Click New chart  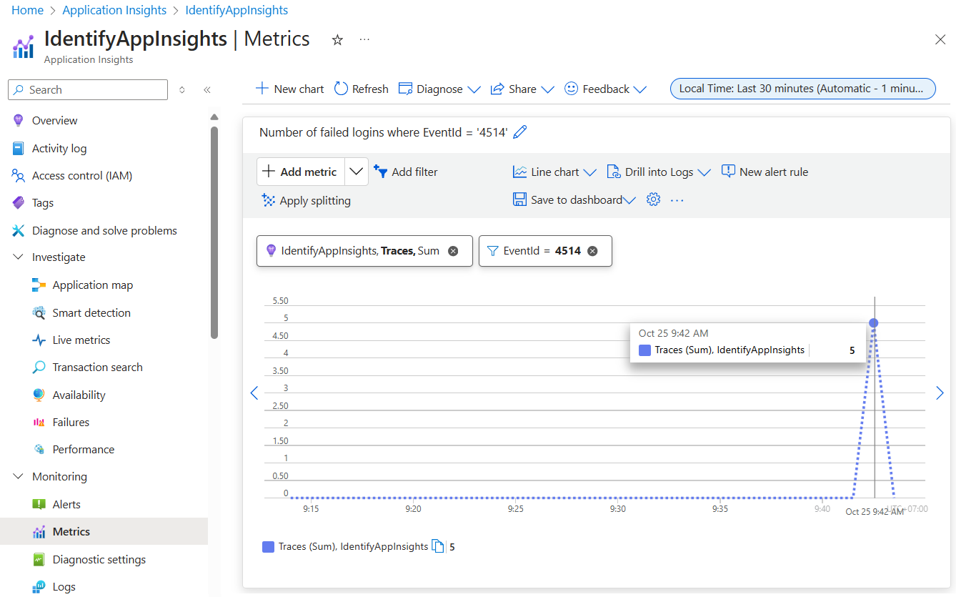point(289,89)
